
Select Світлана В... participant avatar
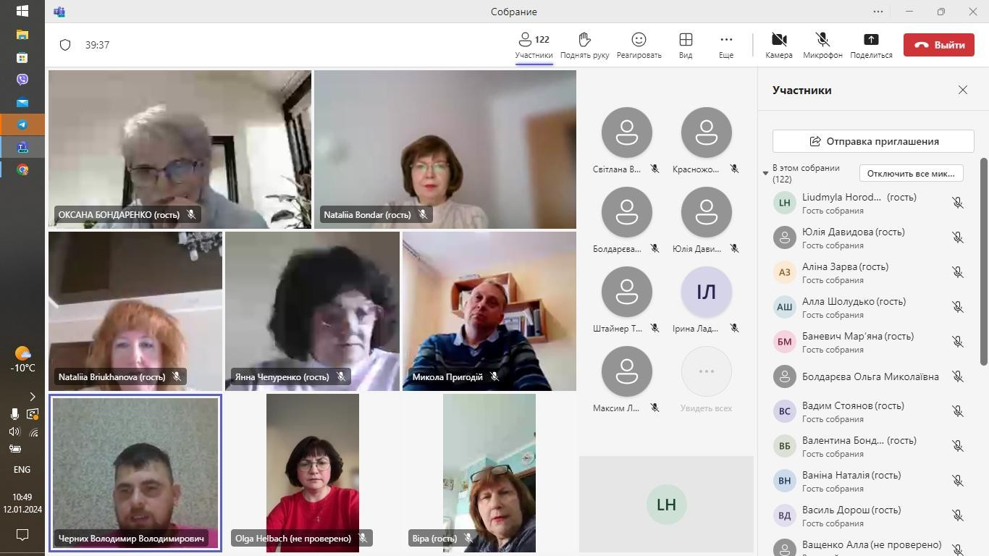click(x=626, y=132)
